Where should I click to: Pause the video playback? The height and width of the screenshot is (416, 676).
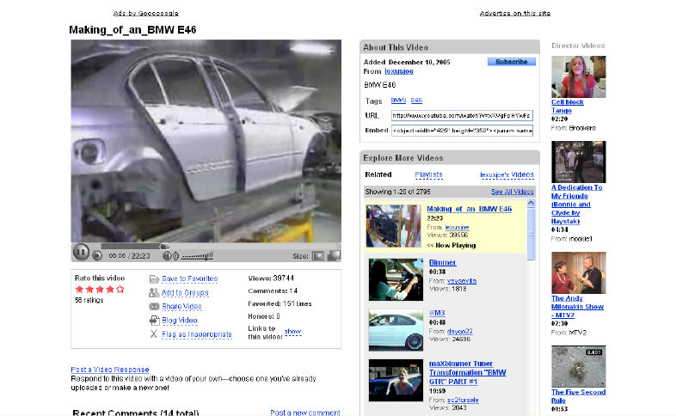pos(79,253)
